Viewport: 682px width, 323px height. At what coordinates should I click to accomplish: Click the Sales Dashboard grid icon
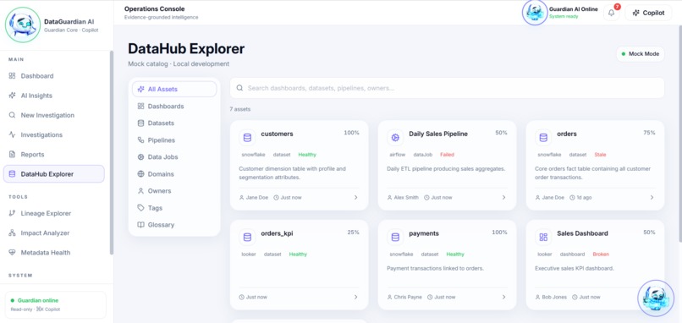(543, 237)
